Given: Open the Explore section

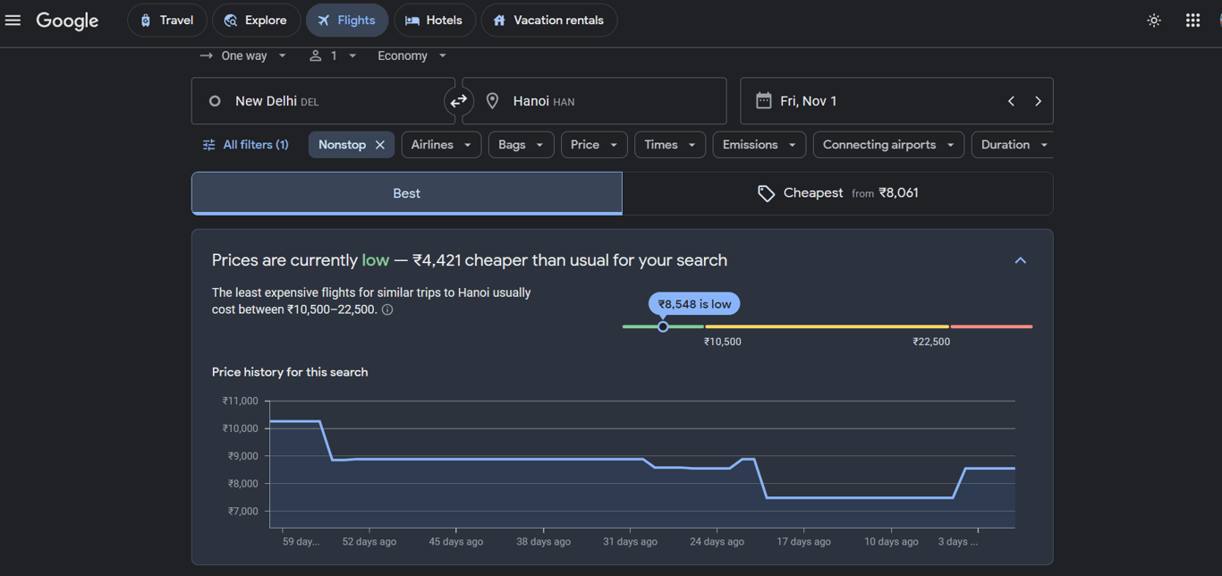Looking at the screenshot, I should pos(255,20).
